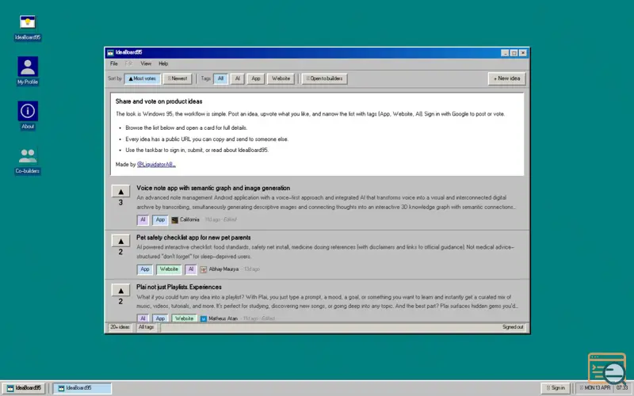Filter ideas by the Website tag
The height and width of the screenshot is (396, 634).
[281, 78]
